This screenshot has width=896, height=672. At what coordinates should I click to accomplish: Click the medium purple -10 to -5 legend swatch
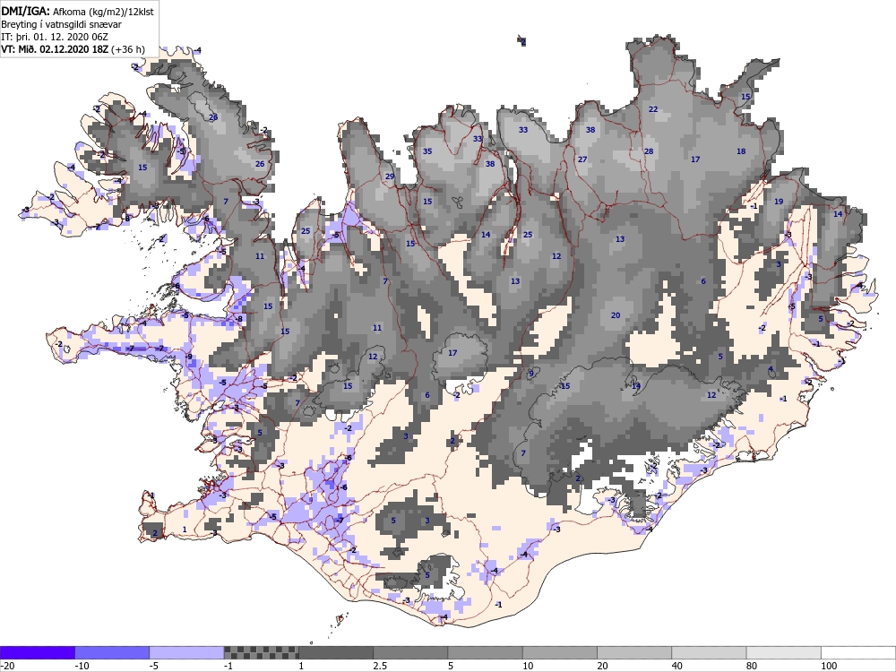click(112, 652)
